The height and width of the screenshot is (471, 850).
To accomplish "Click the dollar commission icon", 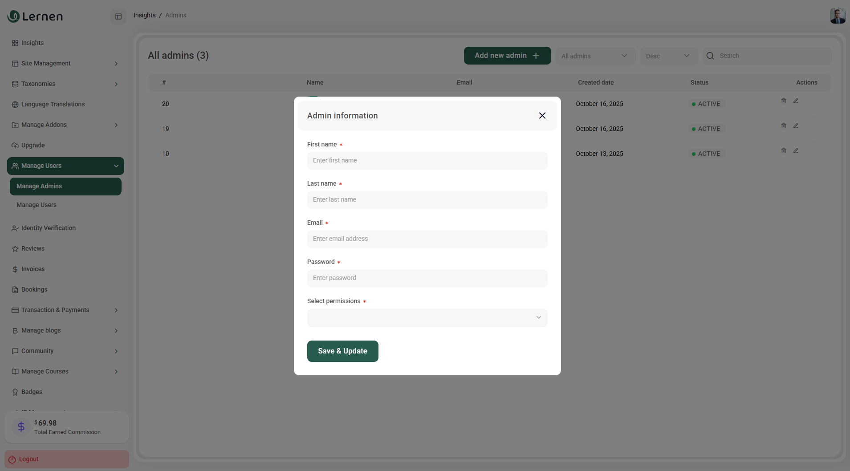I will click(x=21, y=427).
